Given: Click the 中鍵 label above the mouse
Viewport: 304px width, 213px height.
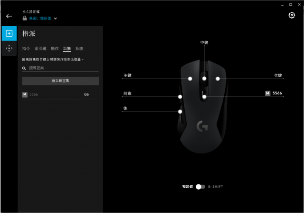Looking at the screenshot, I should coord(204,42).
